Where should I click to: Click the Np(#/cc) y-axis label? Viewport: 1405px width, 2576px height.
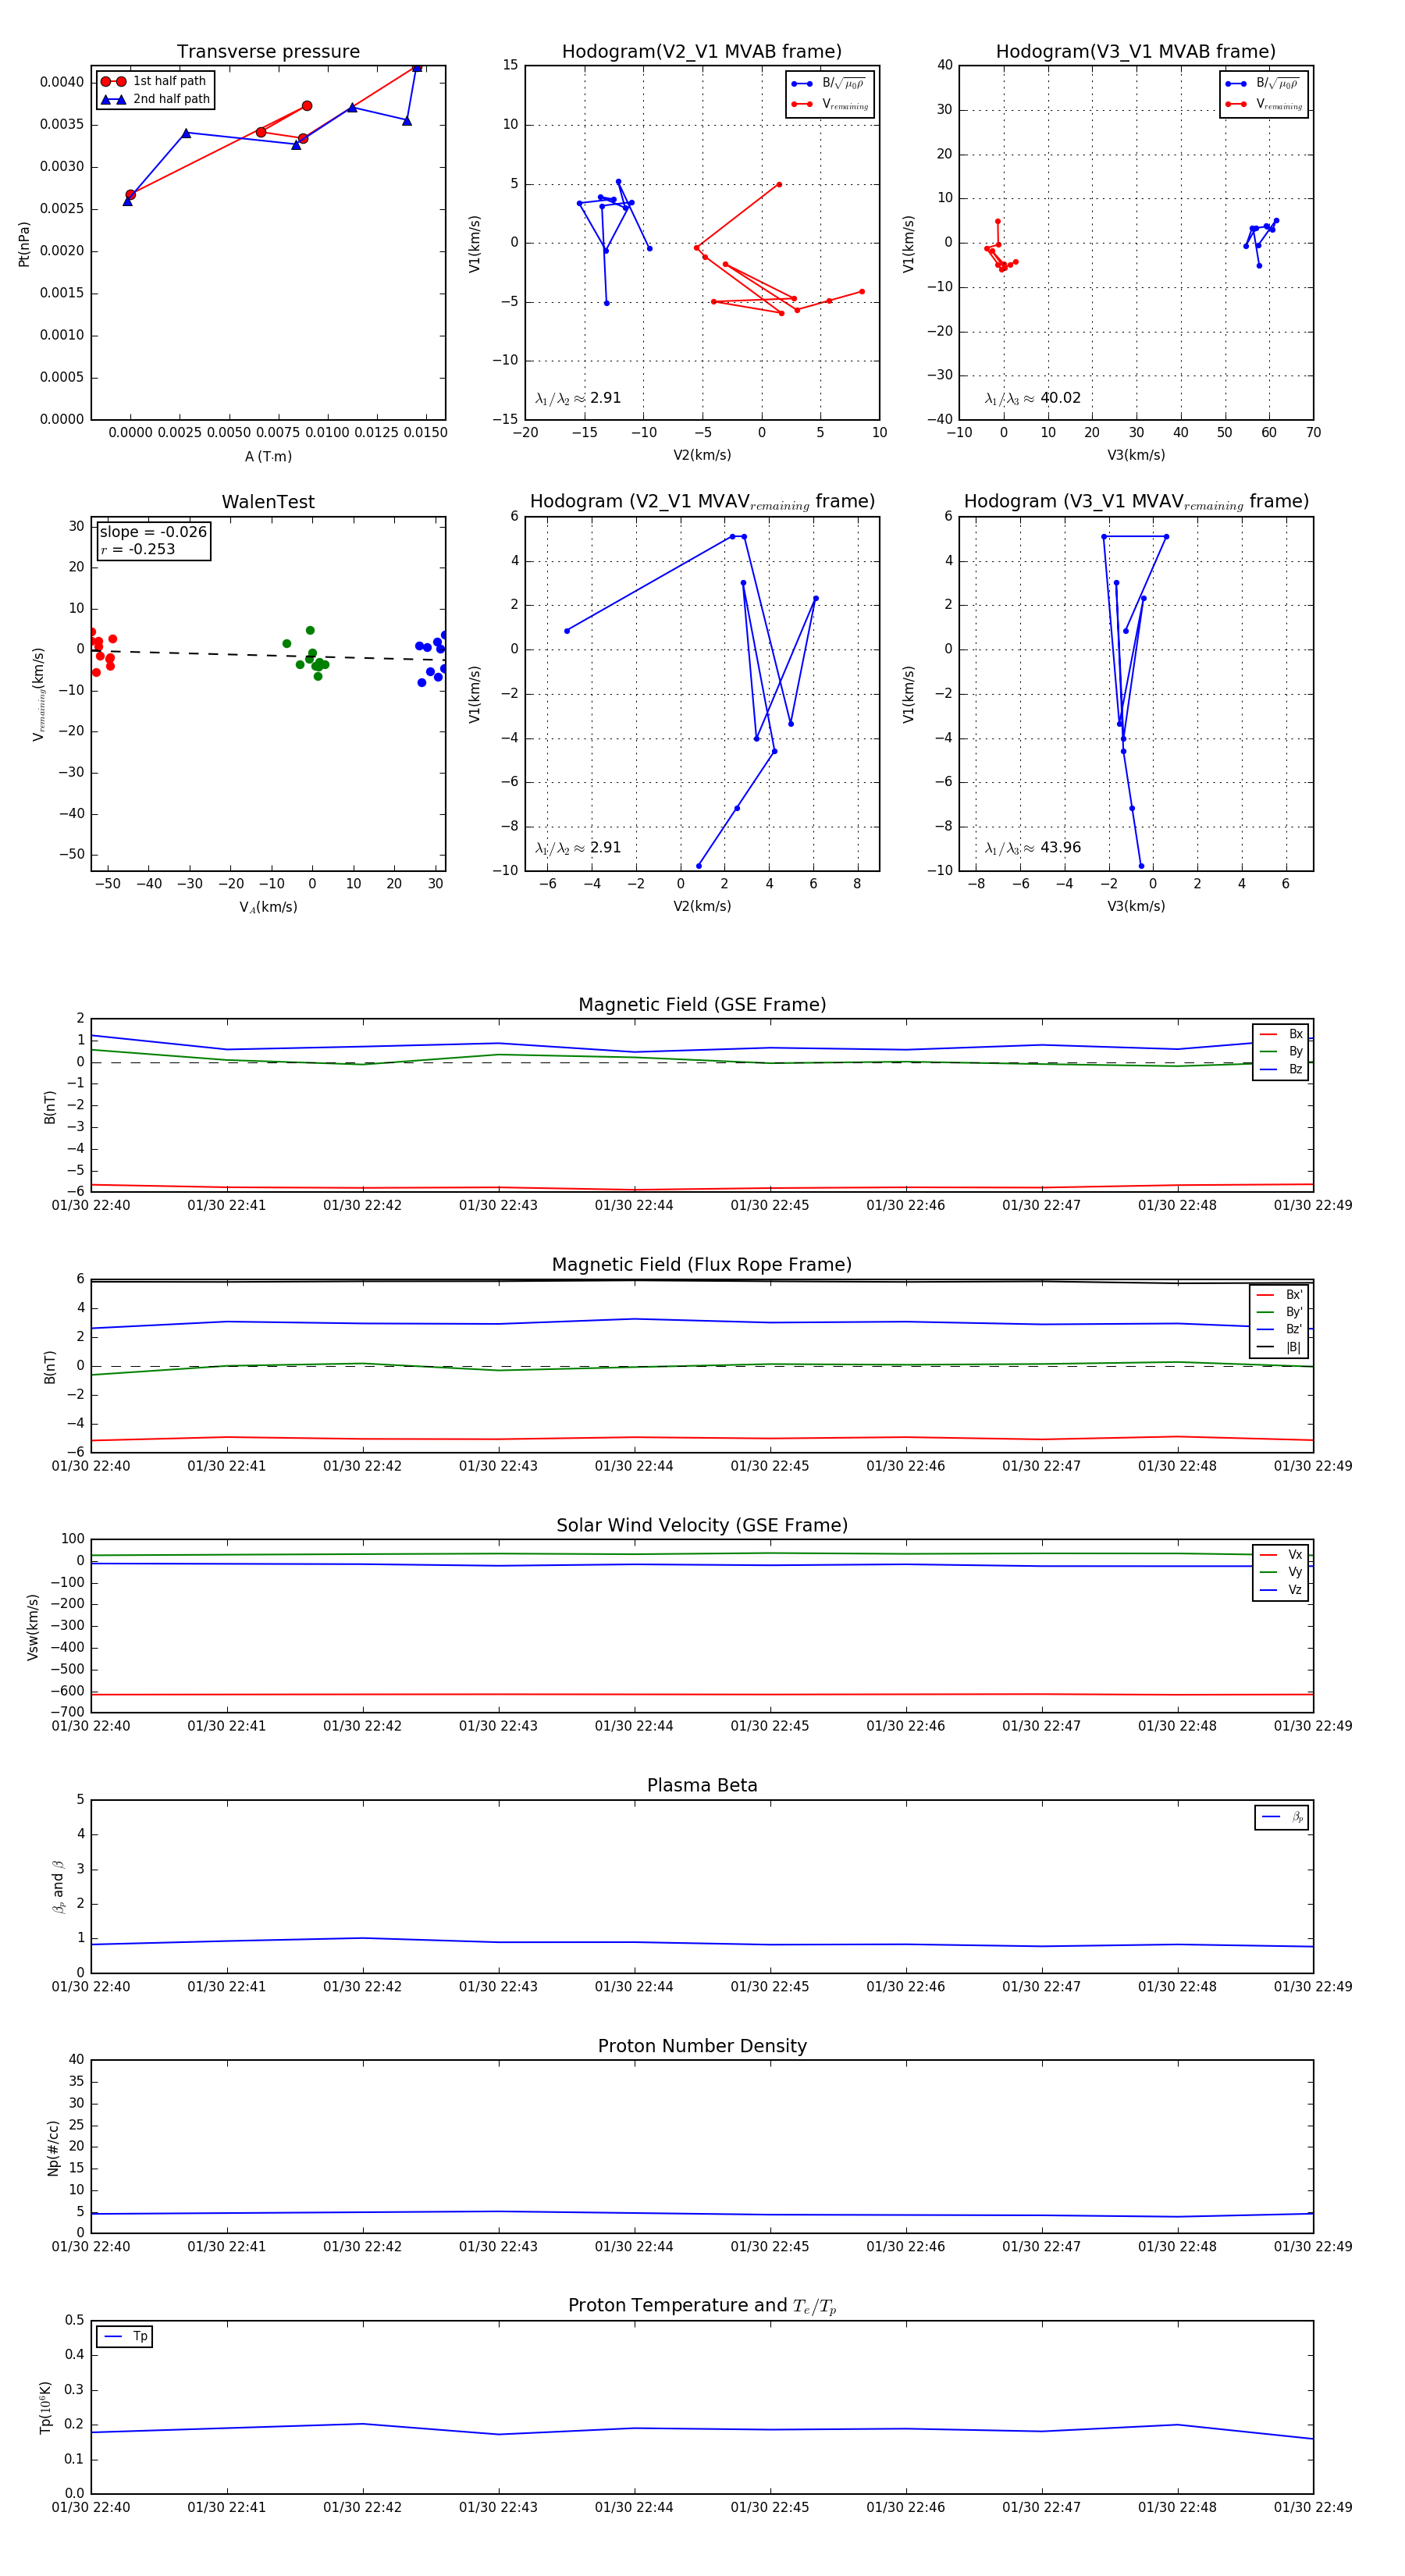[53, 2147]
